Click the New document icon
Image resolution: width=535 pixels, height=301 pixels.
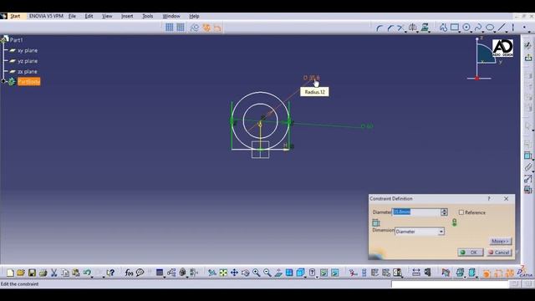tap(10, 273)
